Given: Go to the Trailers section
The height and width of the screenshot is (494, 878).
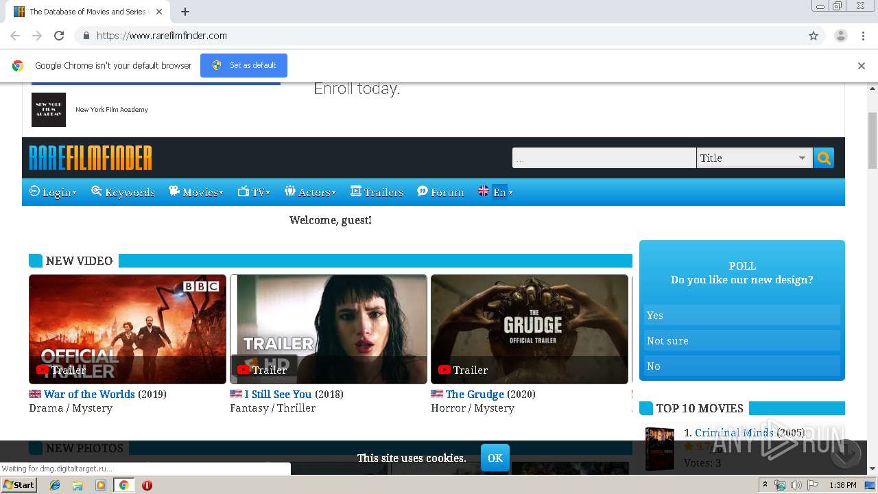Looking at the screenshot, I should tap(377, 192).
